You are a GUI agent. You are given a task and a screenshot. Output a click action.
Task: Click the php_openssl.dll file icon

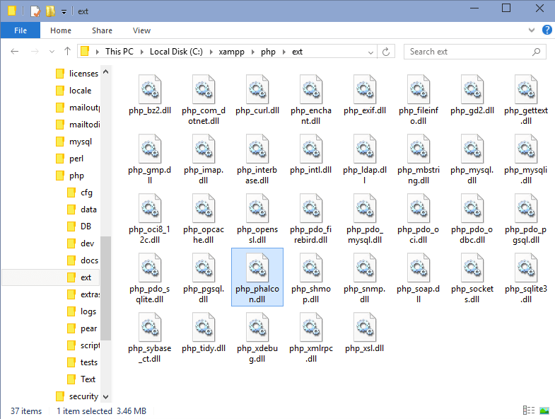click(x=257, y=209)
